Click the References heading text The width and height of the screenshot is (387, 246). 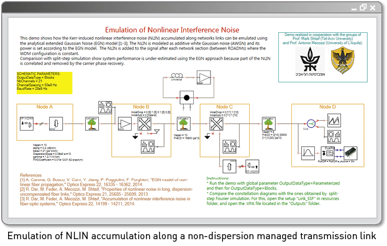(x=31, y=175)
